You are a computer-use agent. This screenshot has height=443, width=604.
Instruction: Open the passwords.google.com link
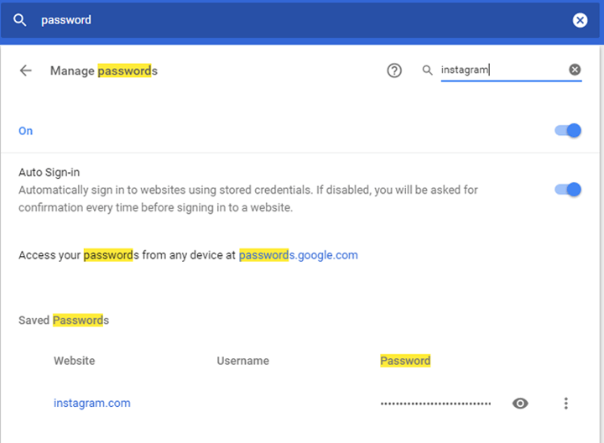click(x=299, y=255)
